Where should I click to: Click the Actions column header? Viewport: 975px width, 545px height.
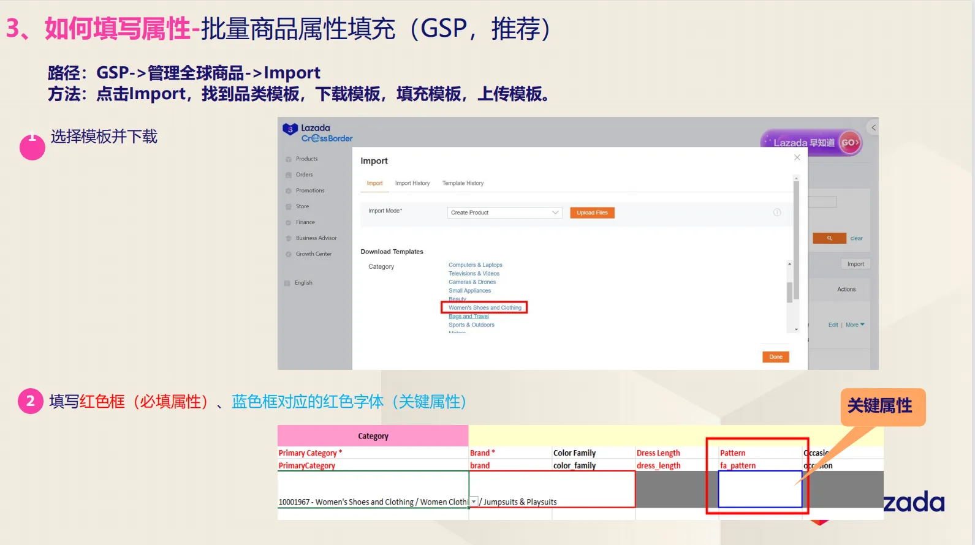(x=846, y=290)
